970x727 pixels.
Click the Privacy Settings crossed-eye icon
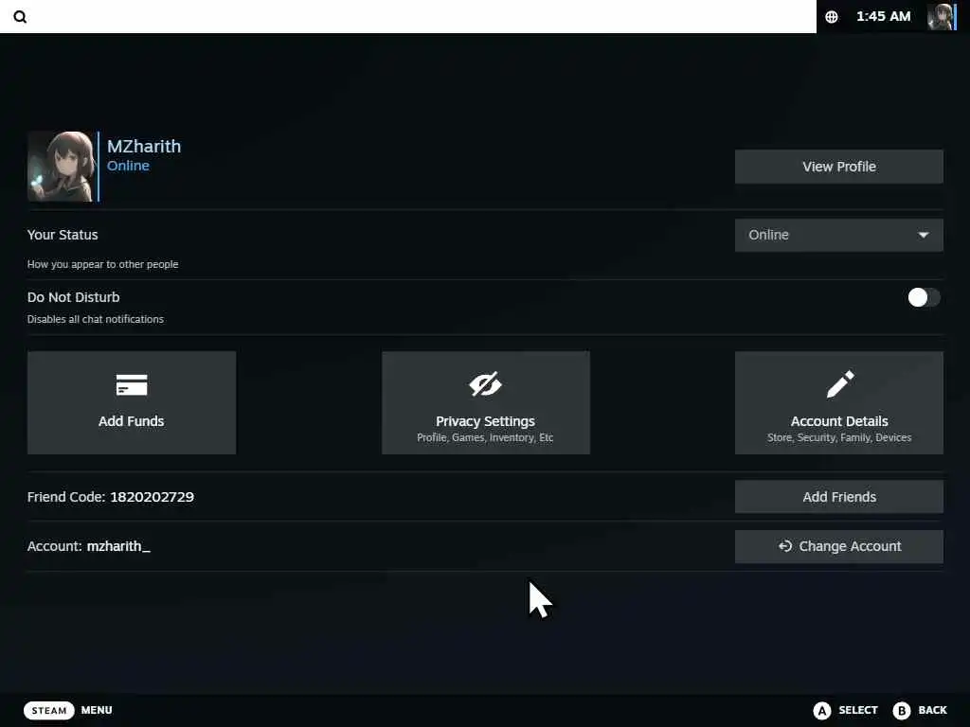pos(486,384)
